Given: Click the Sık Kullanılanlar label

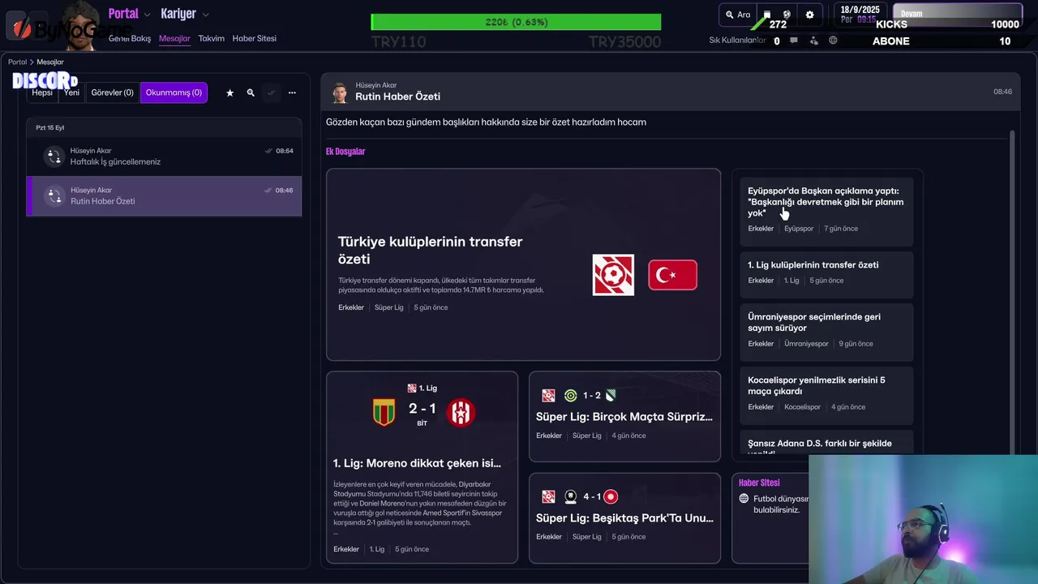Looking at the screenshot, I should point(737,41).
